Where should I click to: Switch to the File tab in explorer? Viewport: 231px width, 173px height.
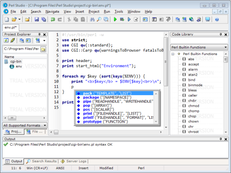click(x=35, y=132)
